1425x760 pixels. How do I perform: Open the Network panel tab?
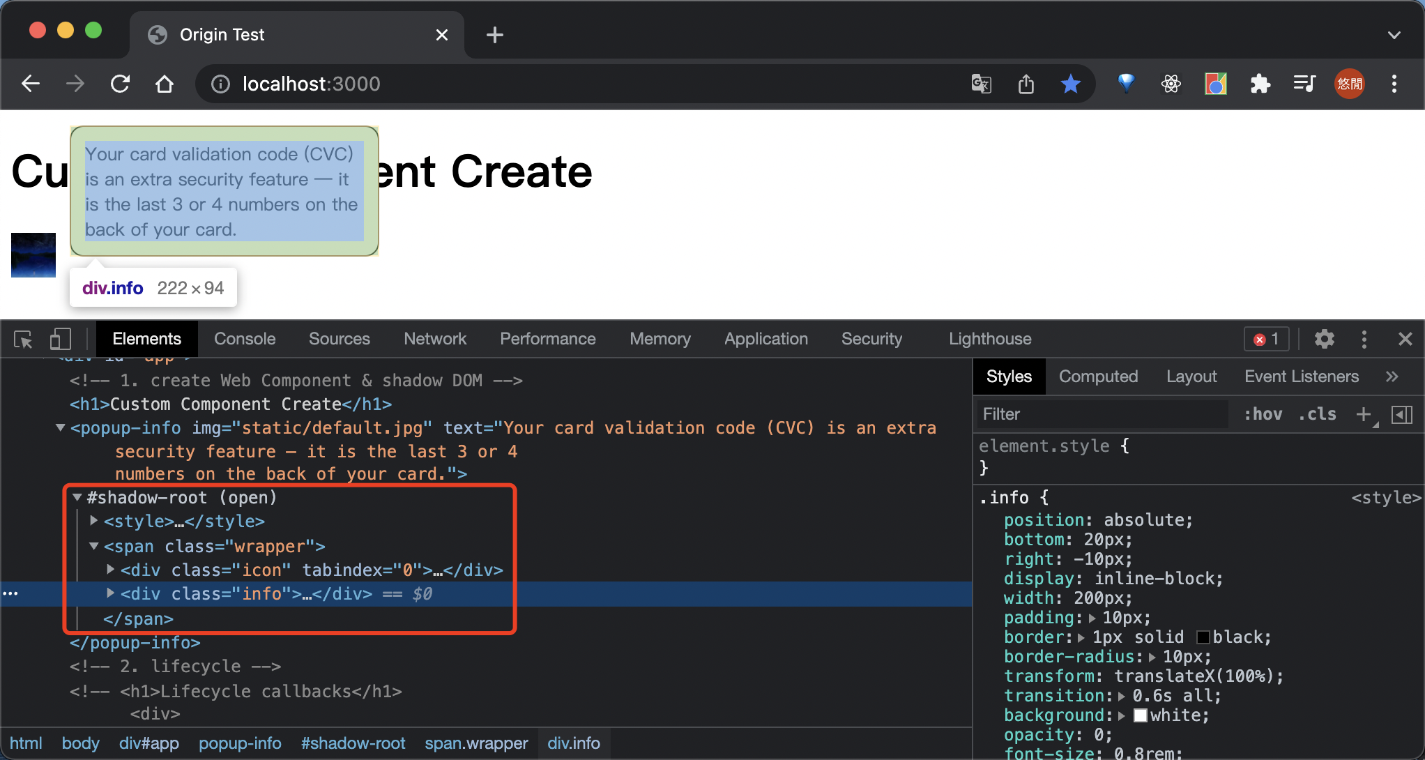(435, 339)
